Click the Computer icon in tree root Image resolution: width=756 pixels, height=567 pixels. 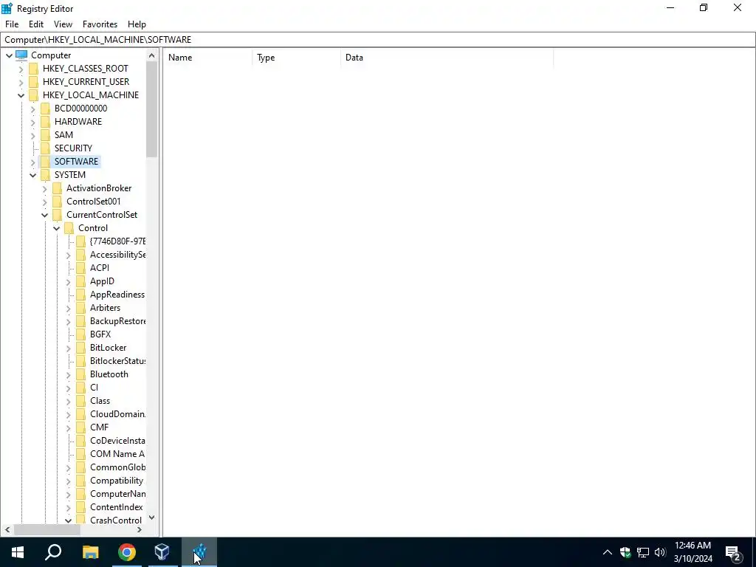click(x=21, y=55)
